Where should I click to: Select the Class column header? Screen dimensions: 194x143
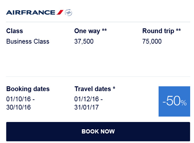pyautogui.click(x=15, y=31)
